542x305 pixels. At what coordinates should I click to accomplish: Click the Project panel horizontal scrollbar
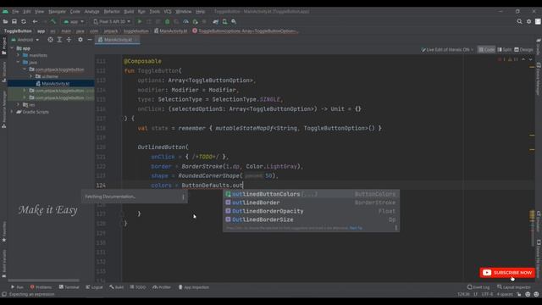click(x=43, y=280)
